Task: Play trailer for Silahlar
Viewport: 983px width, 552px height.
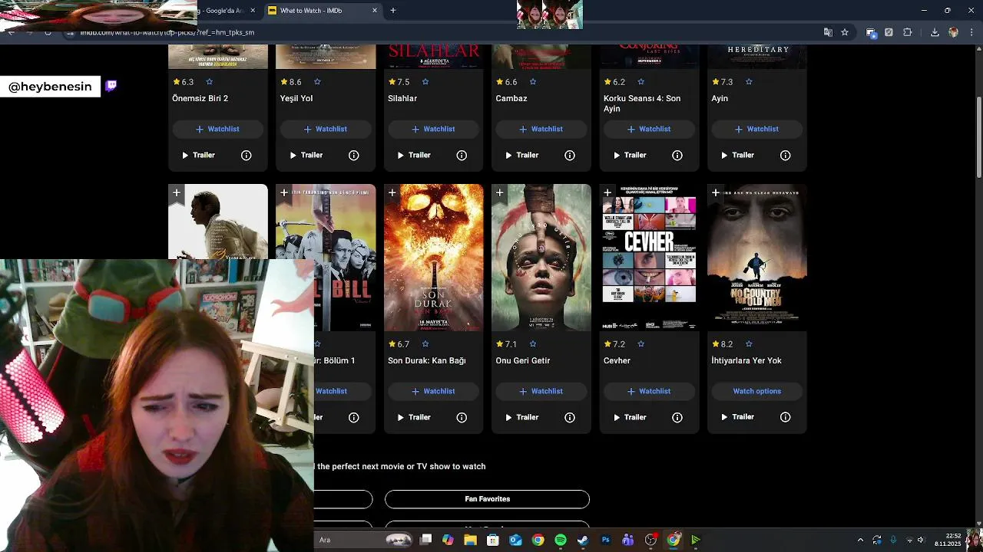Action: [x=414, y=155]
